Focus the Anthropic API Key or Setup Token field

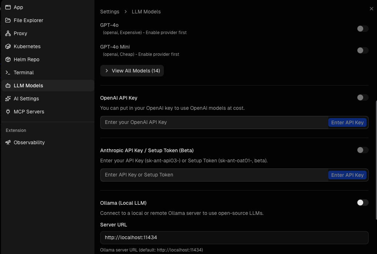tap(214, 175)
